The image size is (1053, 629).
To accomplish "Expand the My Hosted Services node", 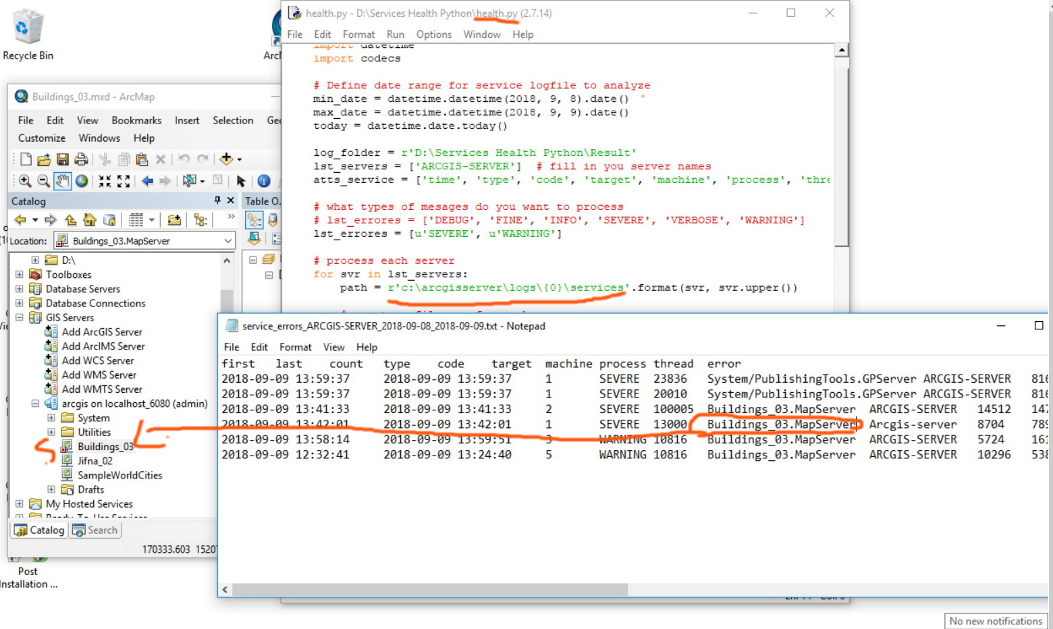I will (x=19, y=503).
